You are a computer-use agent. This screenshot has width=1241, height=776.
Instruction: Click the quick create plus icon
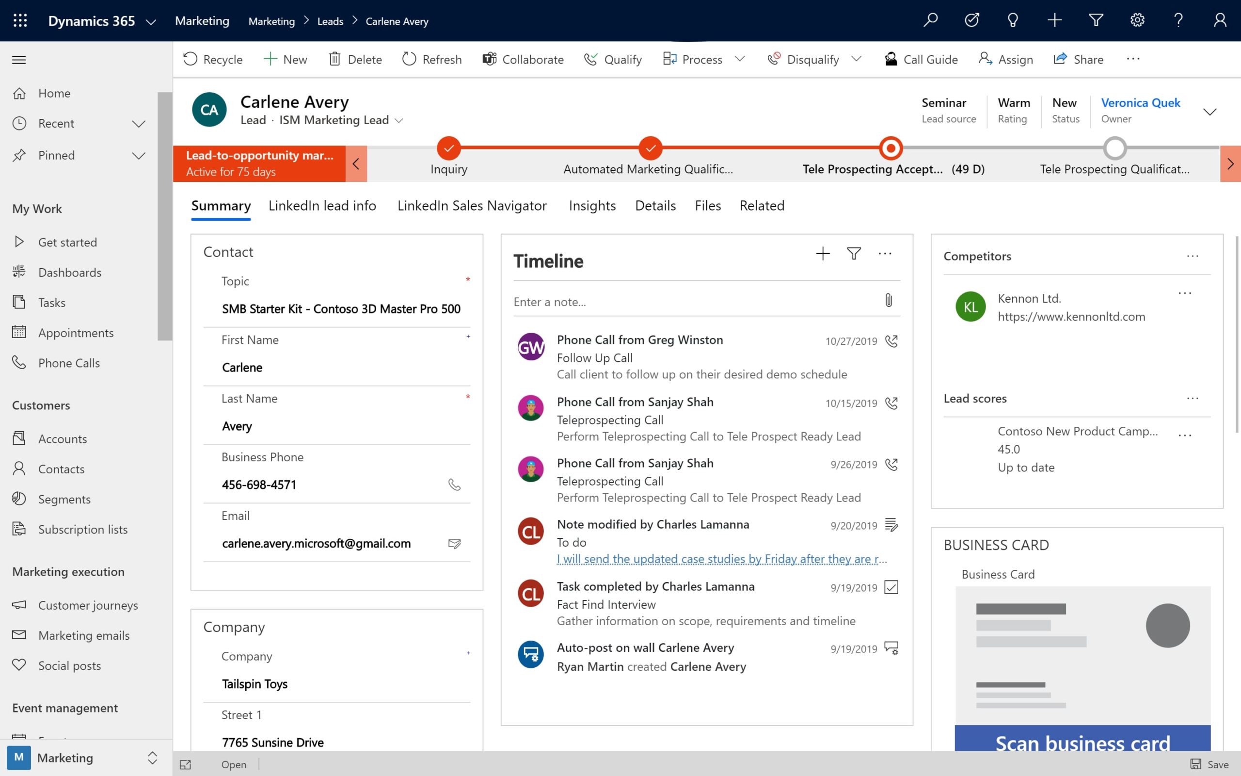(x=1054, y=20)
